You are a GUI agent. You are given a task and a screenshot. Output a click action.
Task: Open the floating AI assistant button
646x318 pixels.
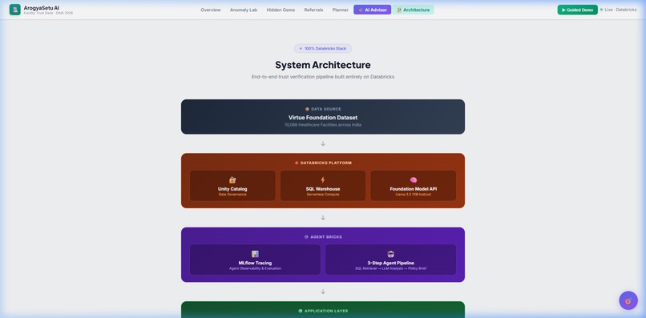click(628, 300)
